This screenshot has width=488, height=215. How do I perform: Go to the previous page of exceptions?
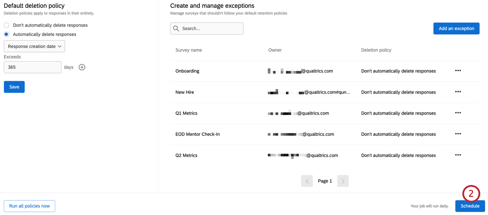click(x=307, y=181)
